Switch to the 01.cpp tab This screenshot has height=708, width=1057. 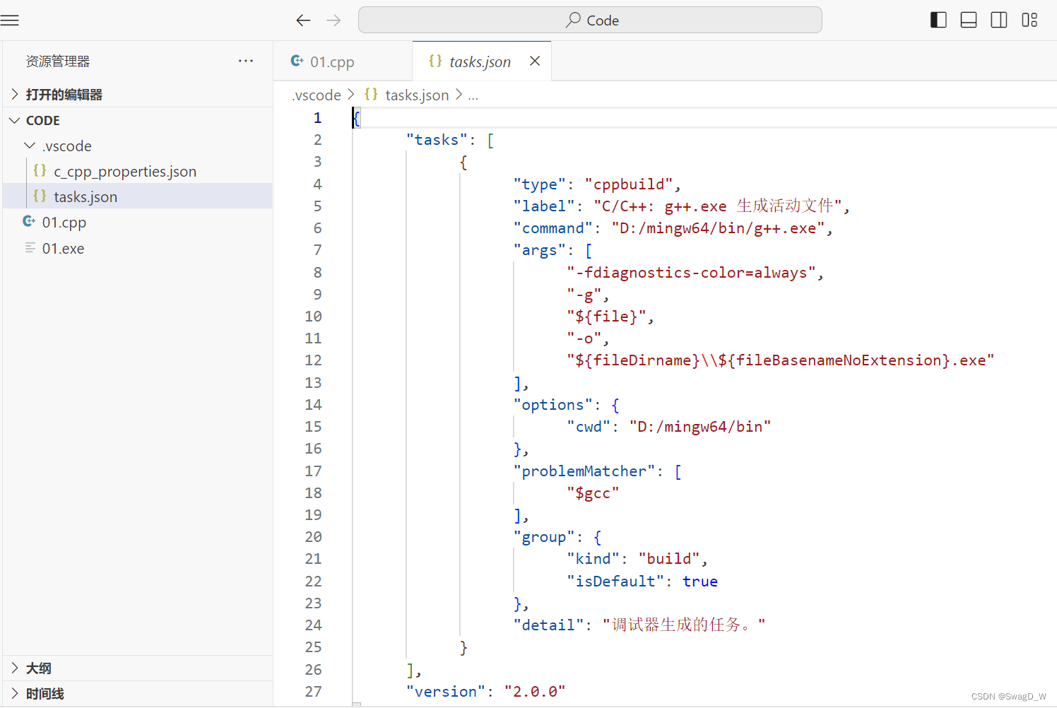tap(332, 61)
